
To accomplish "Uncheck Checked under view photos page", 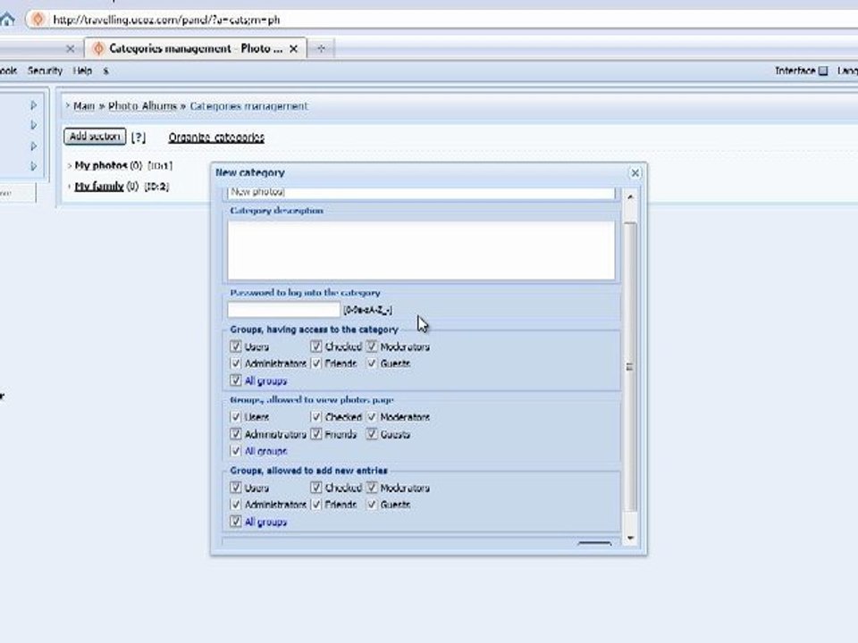I will [315, 417].
